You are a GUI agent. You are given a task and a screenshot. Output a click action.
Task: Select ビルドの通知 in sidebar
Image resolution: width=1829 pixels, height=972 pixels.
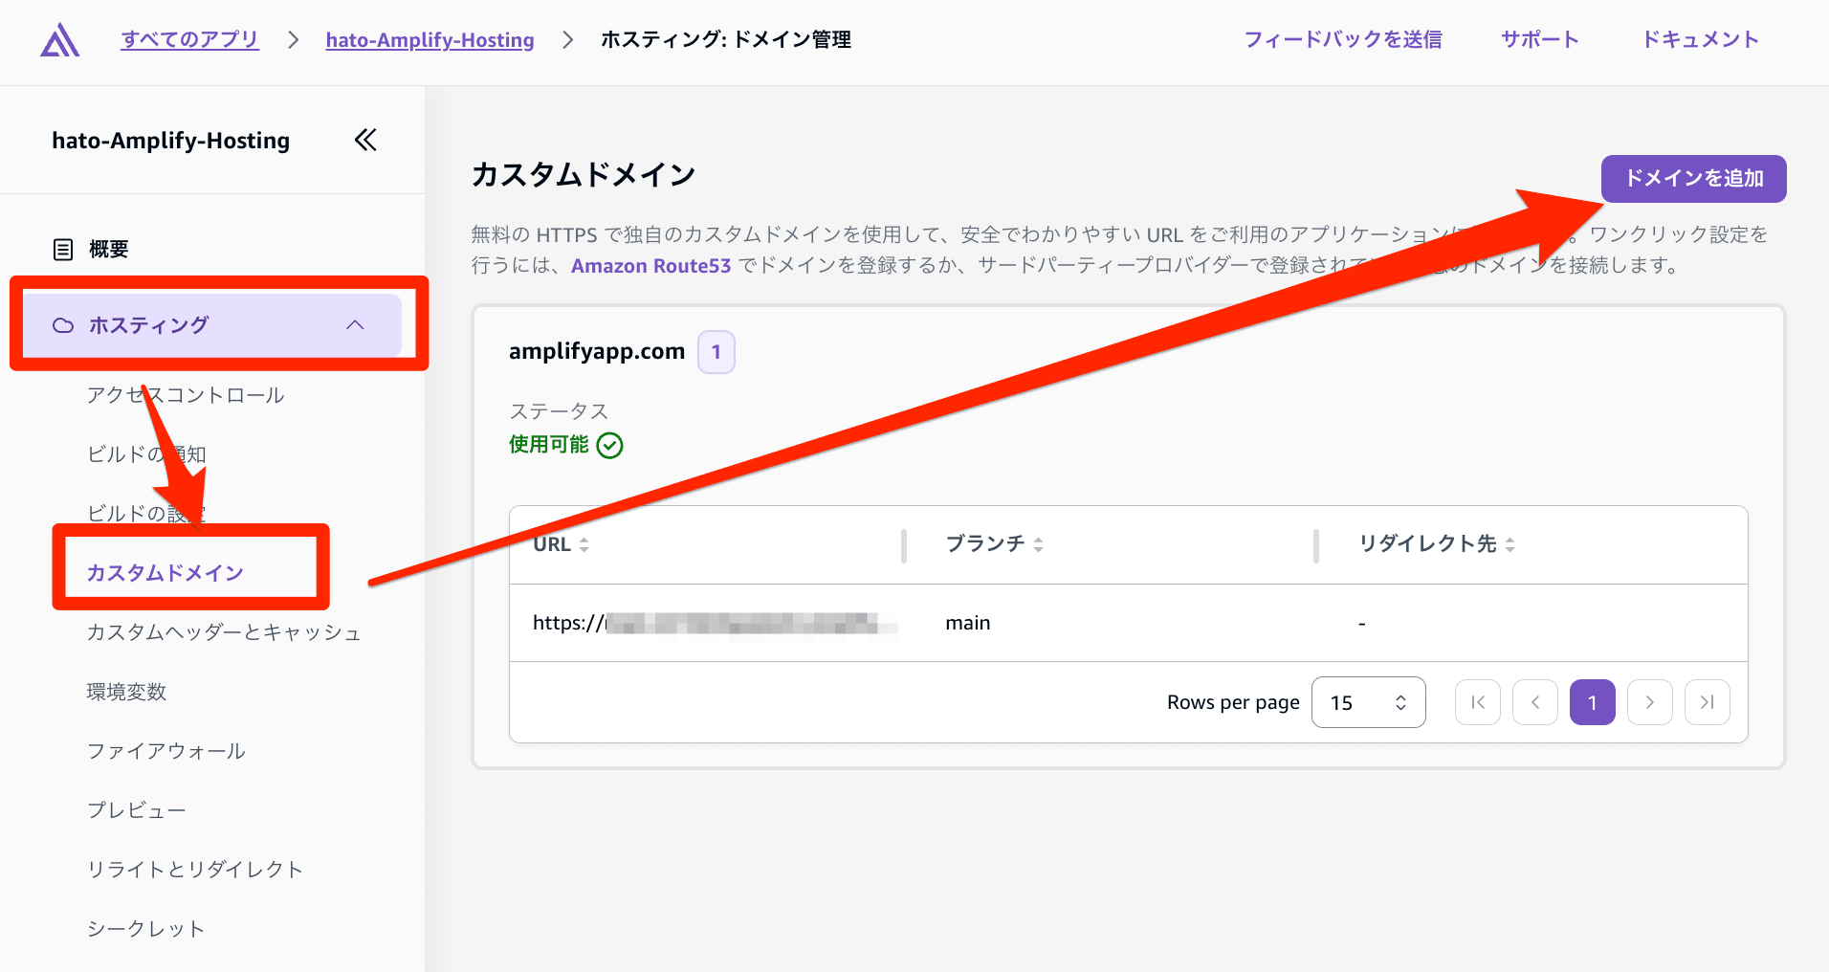coord(146,454)
